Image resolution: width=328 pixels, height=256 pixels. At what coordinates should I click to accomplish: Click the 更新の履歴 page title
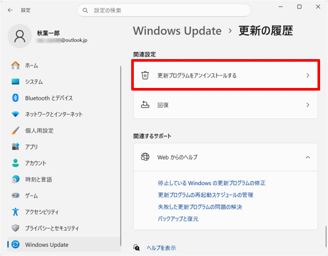click(x=266, y=31)
